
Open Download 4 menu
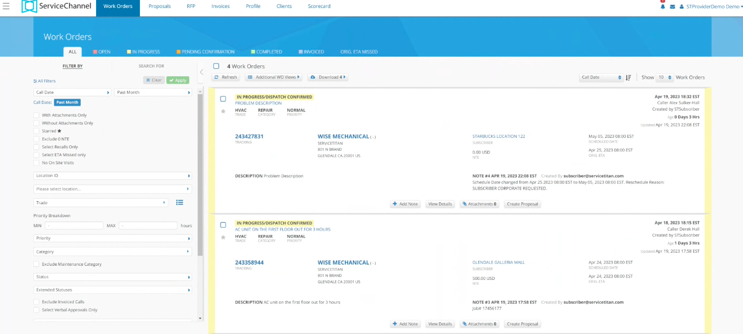[x=328, y=78]
